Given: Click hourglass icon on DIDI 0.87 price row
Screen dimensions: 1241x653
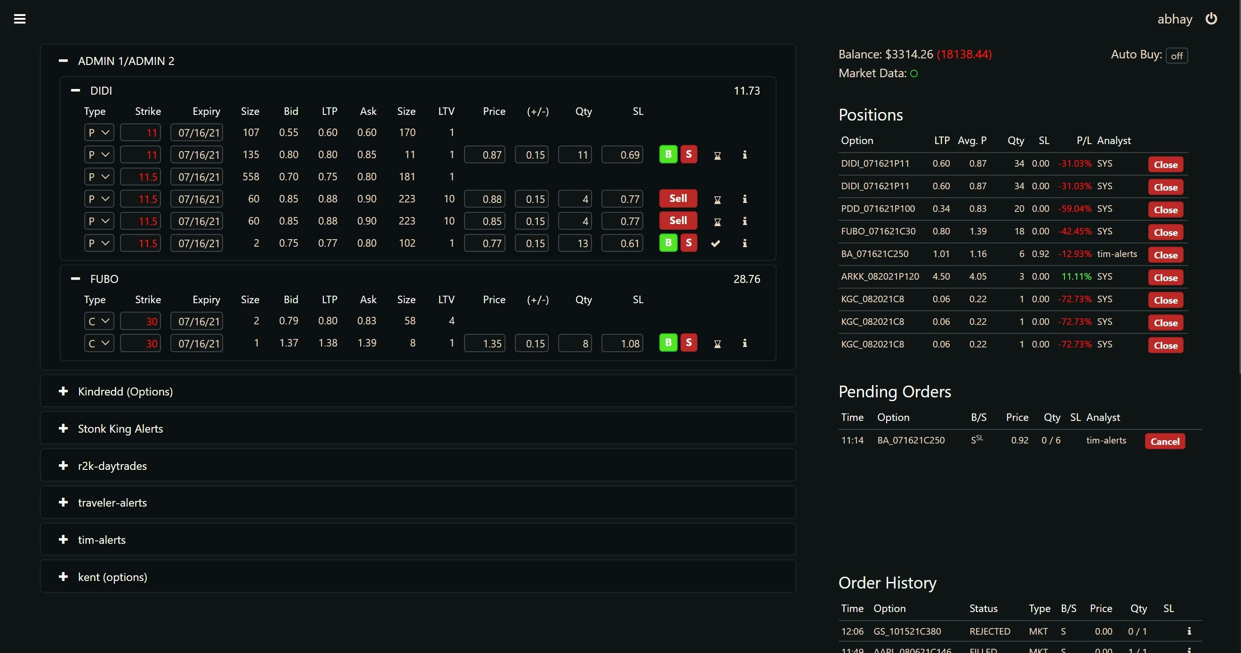Looking at the screenshot, I should point(717,155).
